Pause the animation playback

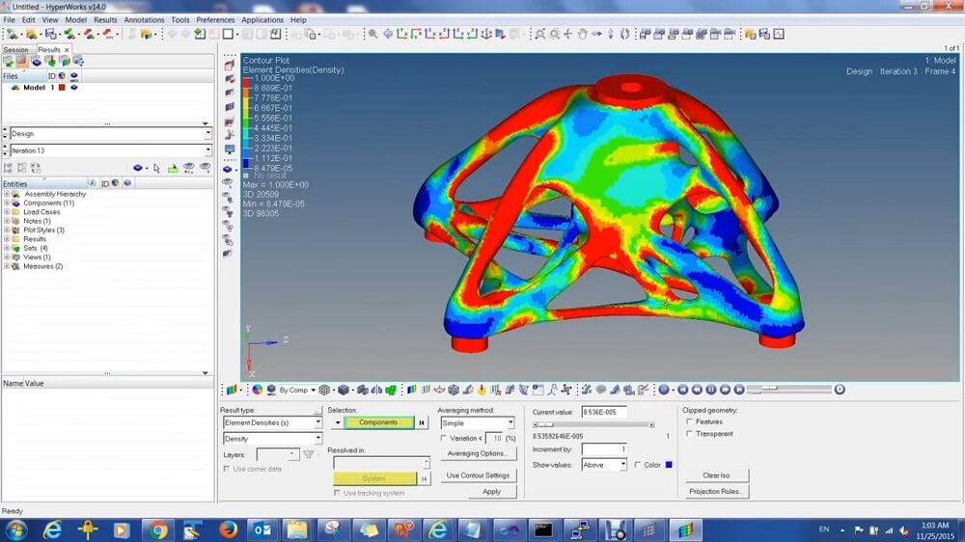pos(711,390)
